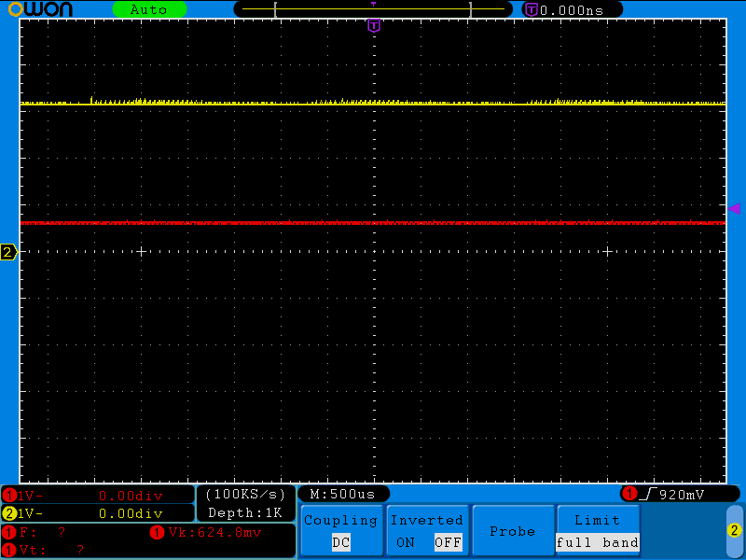The image size is (746, 560).
Task: Set Inverted to ON
Action: [x=406, y=542]
